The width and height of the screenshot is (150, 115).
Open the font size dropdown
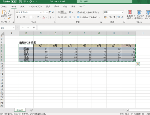46,12
